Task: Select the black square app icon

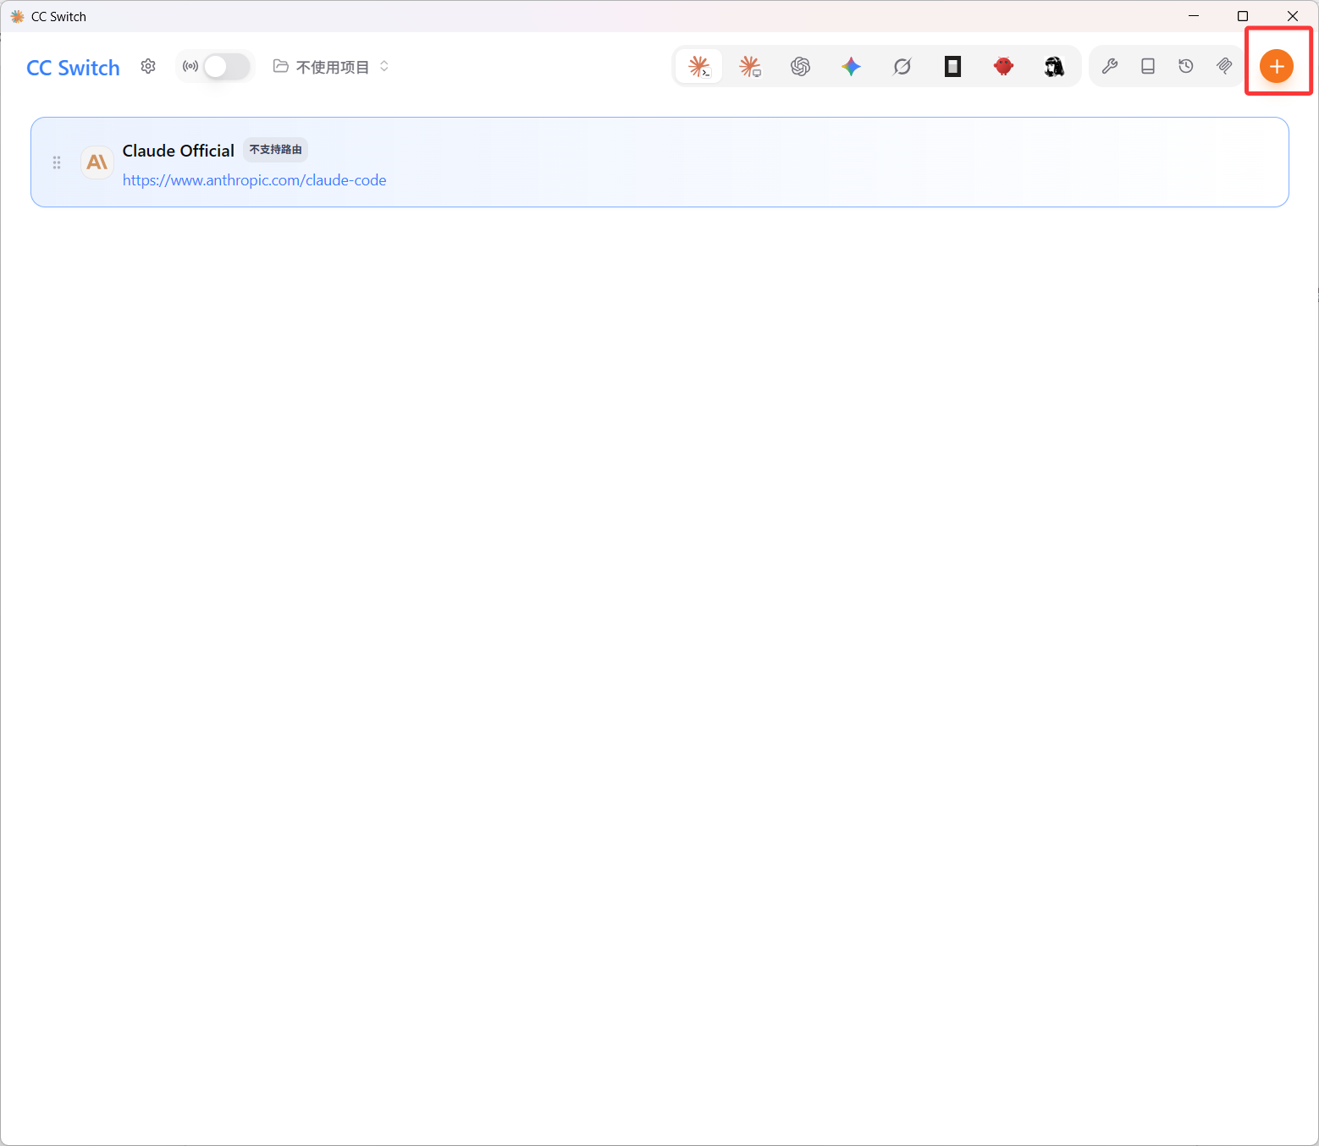Action: click(x=953, y=66)
